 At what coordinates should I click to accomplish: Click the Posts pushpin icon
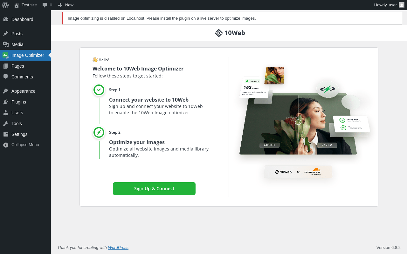(6, 34)
